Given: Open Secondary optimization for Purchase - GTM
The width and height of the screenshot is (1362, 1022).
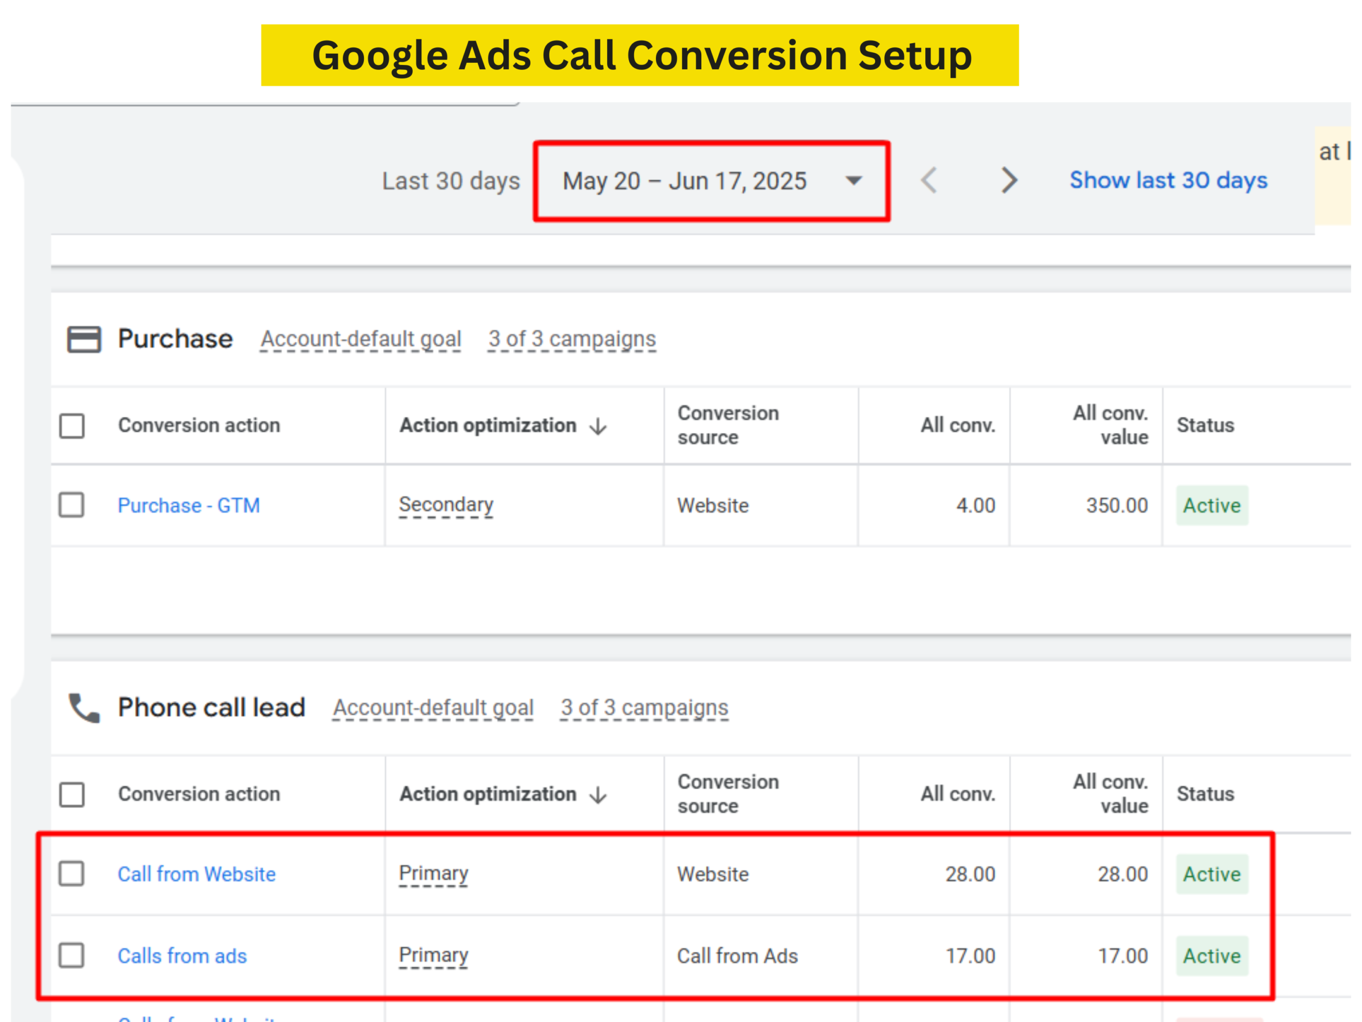Looking at the screenshot, I should click(446, 505).
